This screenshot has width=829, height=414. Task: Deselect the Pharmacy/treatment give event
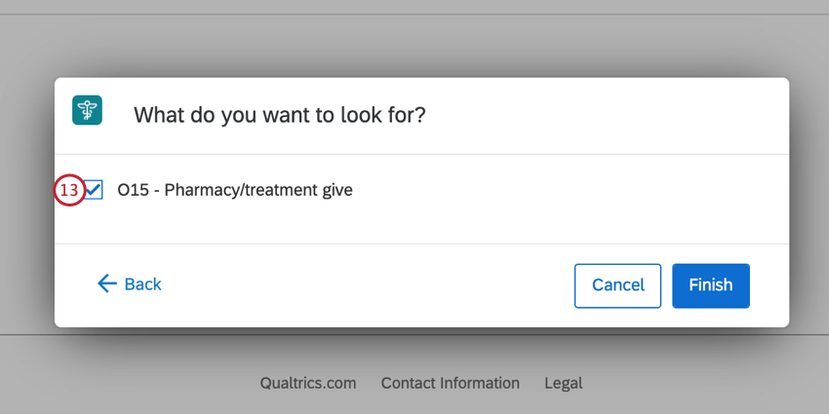[94, 190]
